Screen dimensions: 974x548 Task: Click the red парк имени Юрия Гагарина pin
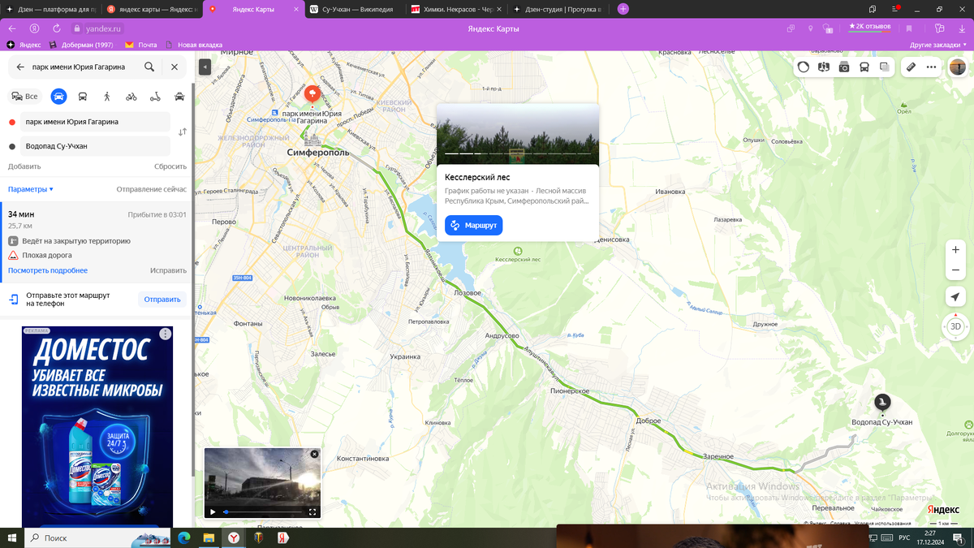pos(311,96)
